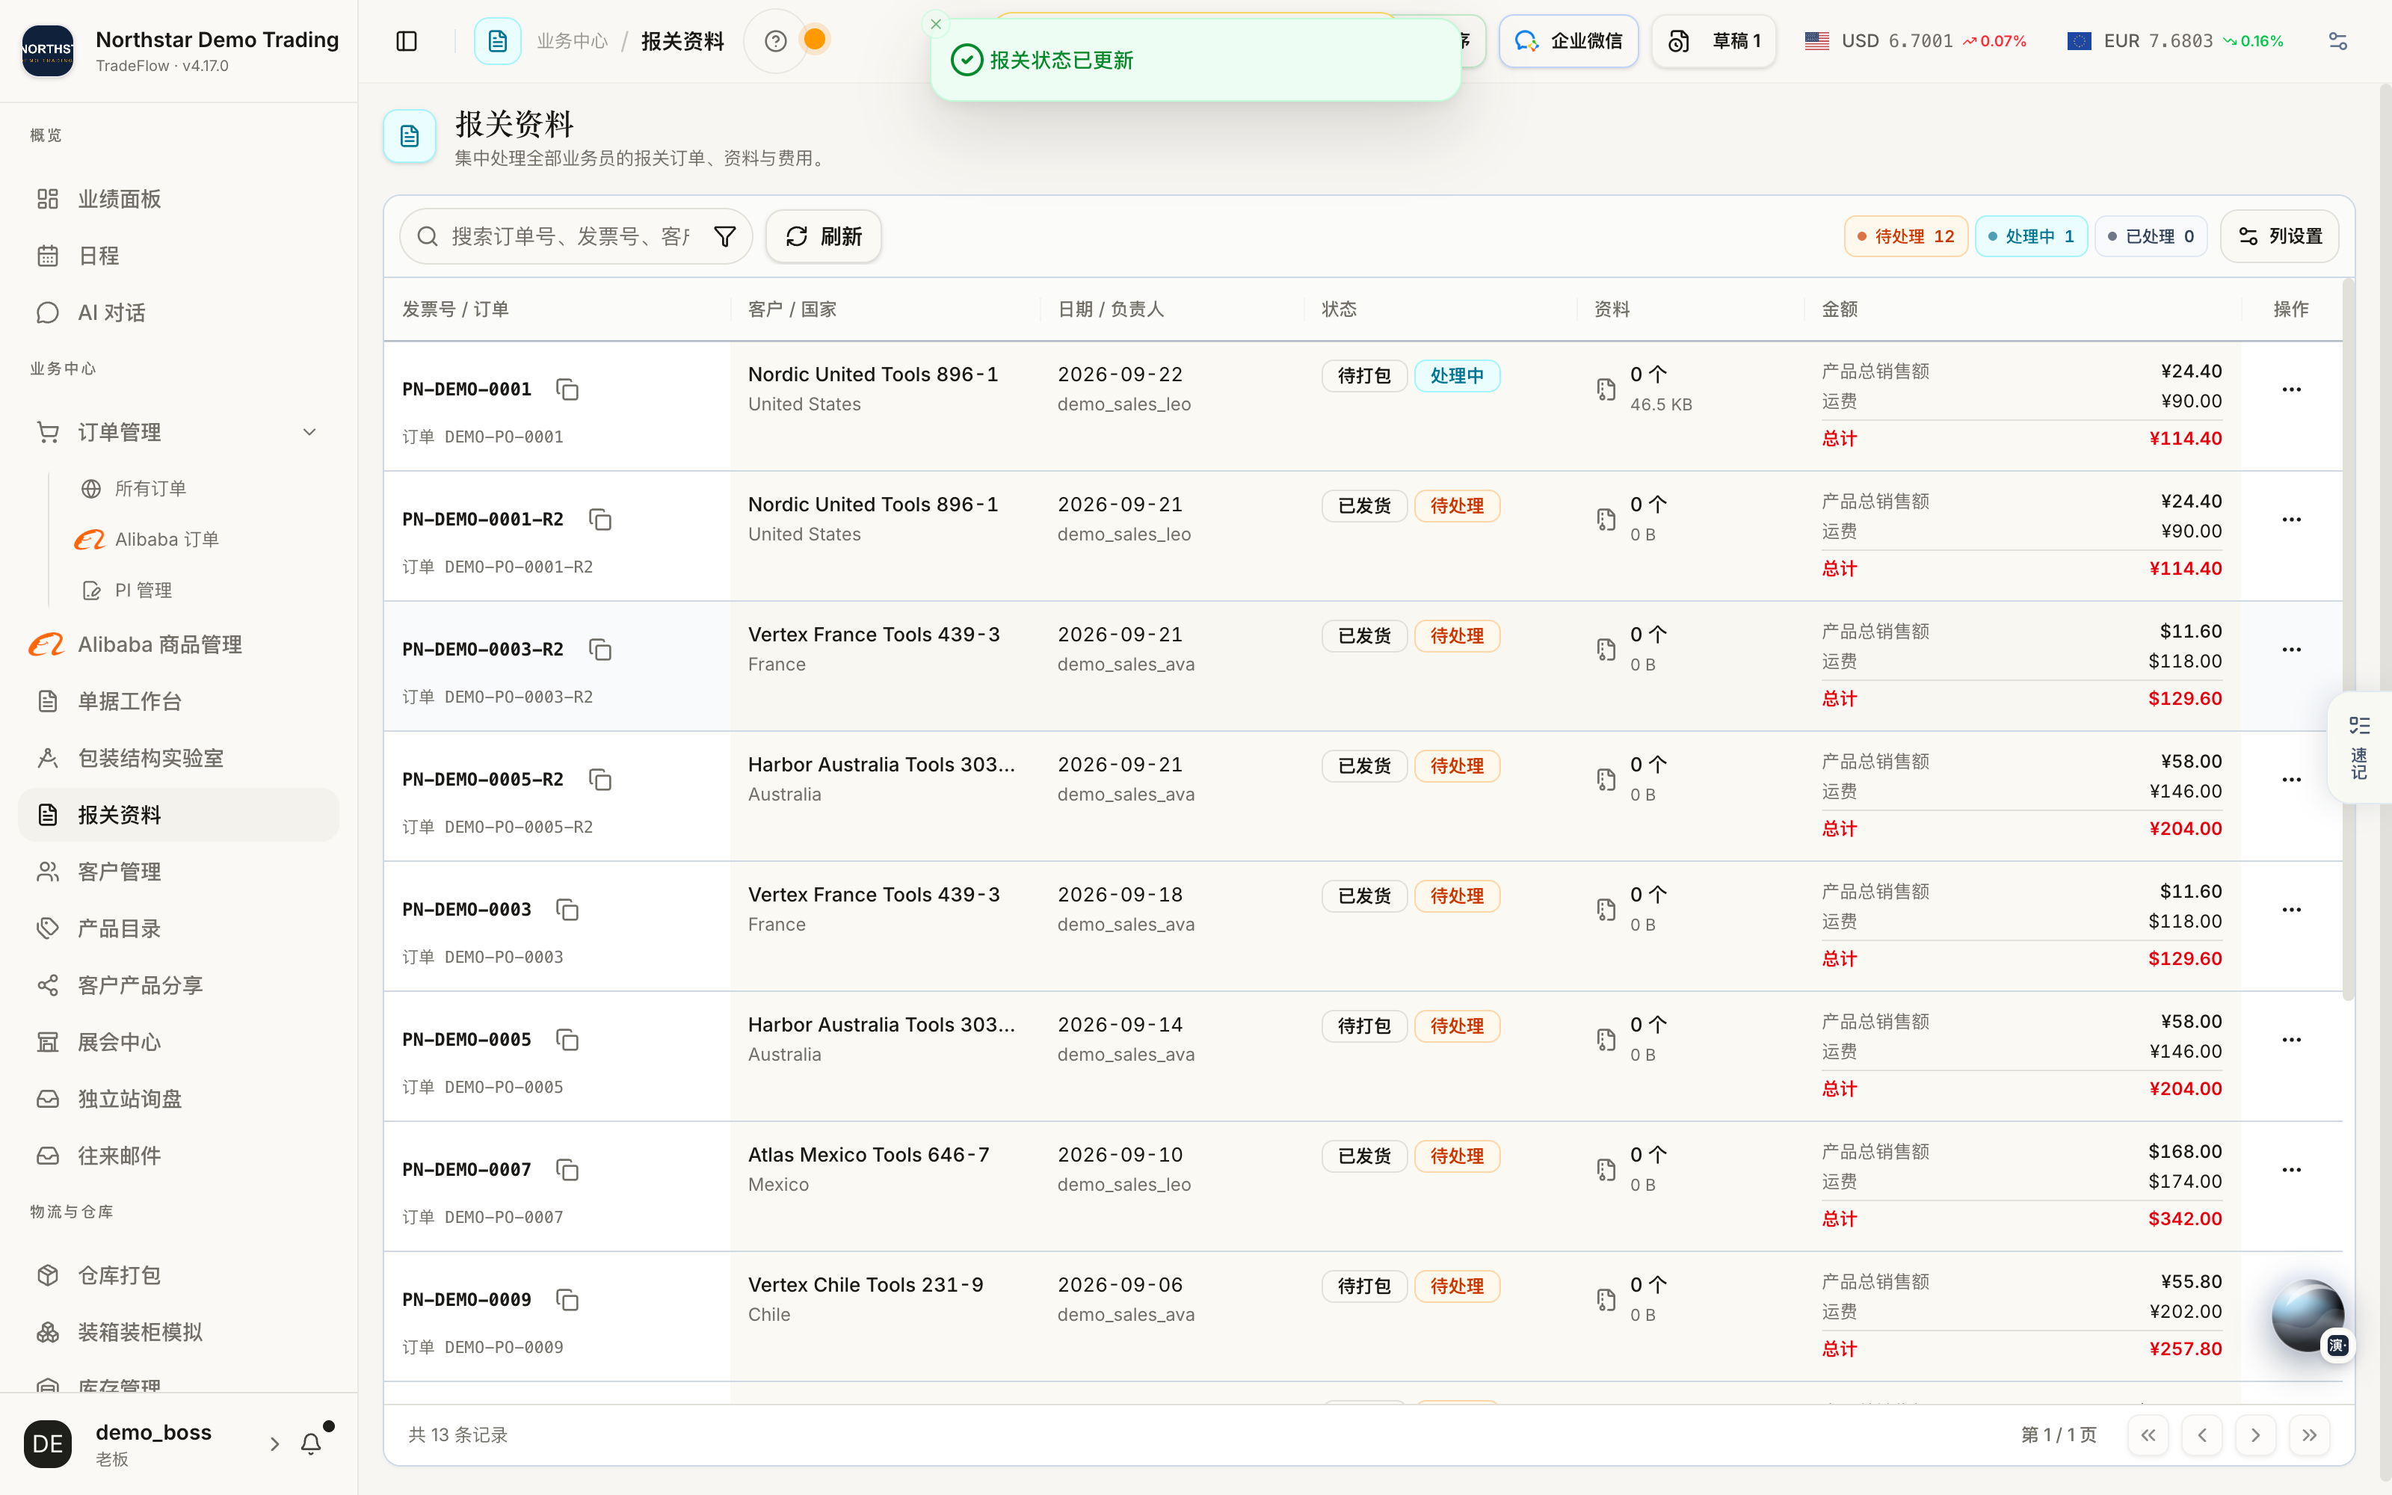Open documents icon for PN-DEMO-0003 row

[1606, 910]
